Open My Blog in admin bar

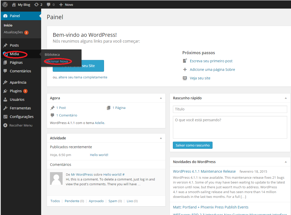(x=24, y=5)
